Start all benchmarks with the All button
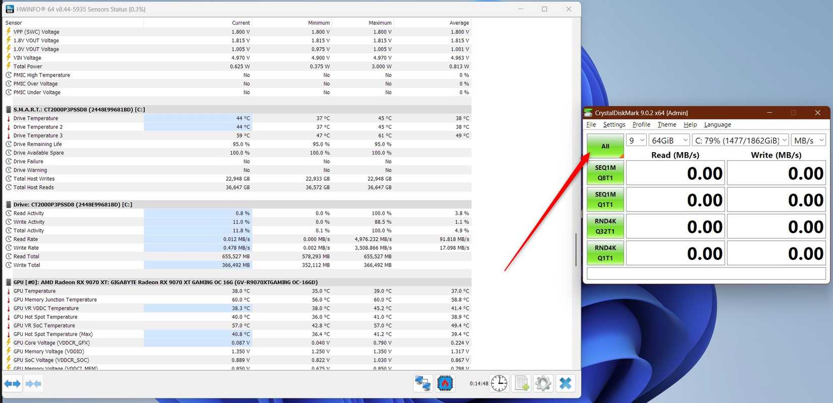The width and height of the screenshot is (833, 403). (605, 146)
